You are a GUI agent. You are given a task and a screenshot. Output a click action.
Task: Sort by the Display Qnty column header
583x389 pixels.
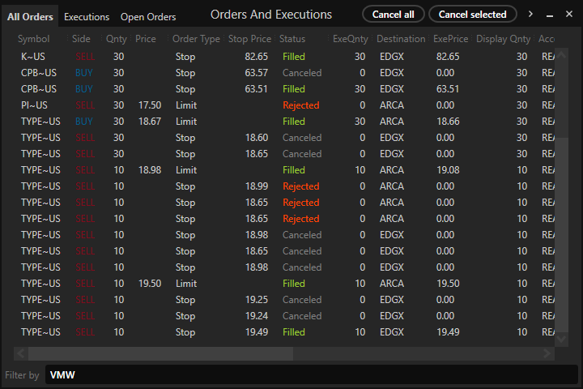coord(503,39)
